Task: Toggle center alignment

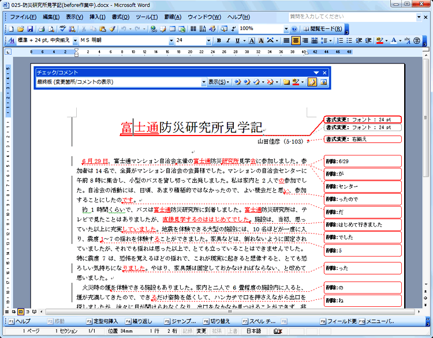Action: [296, 41]
